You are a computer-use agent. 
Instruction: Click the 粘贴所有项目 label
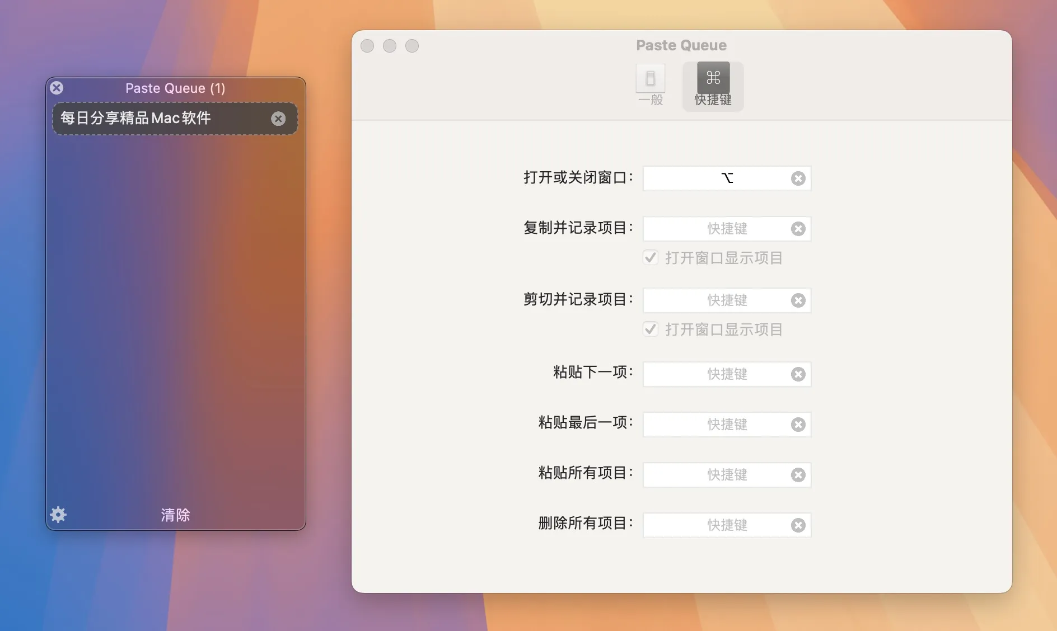tap(586, 473)
